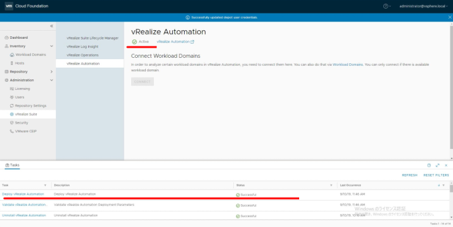Open the Dashboard page
This screenshot has width=453, height=227.
coord(19,38)
